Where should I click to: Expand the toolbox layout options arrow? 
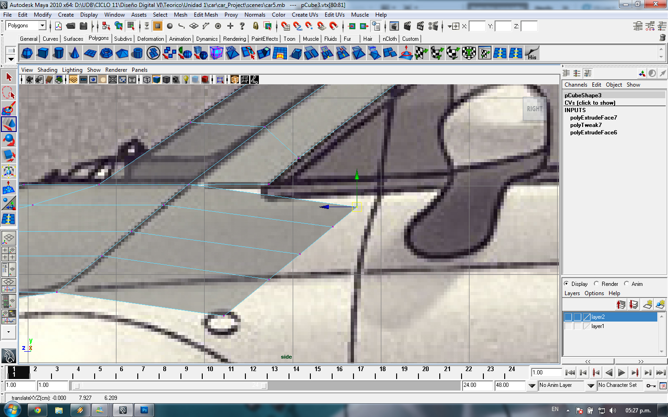[x=8, y=332]
